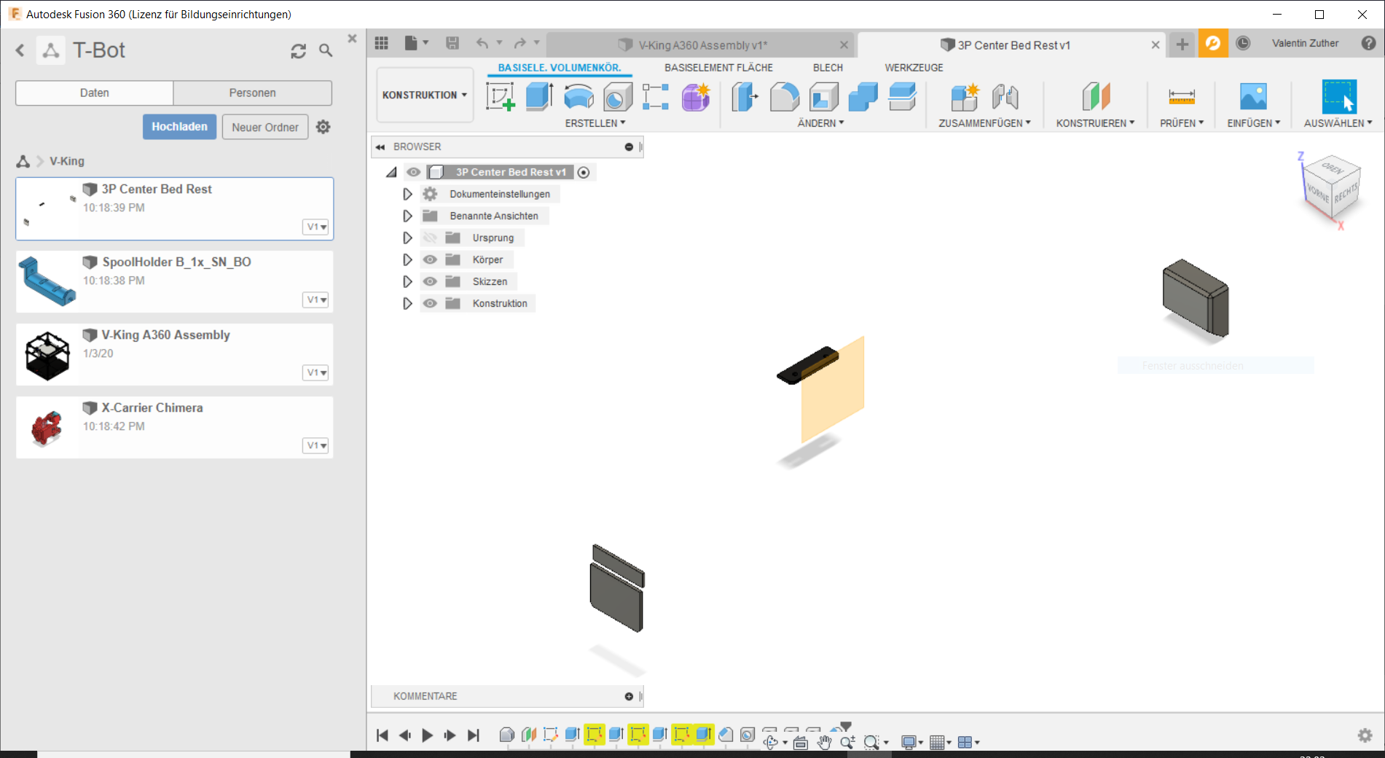Open Valentin Zuther account menu
Screen dimensions: 1385x758
1305,43
